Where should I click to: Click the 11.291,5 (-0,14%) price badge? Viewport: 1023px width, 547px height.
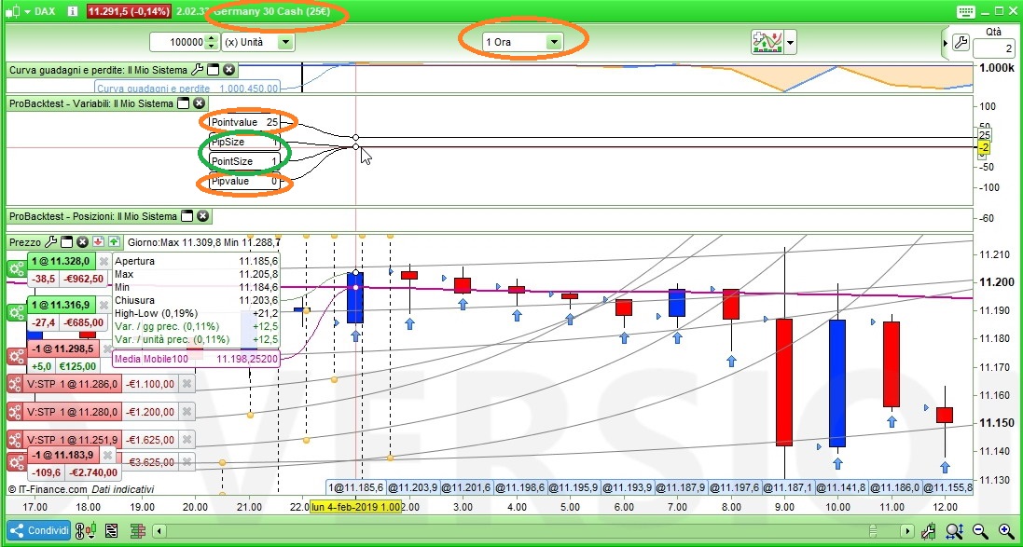(129, 11)
